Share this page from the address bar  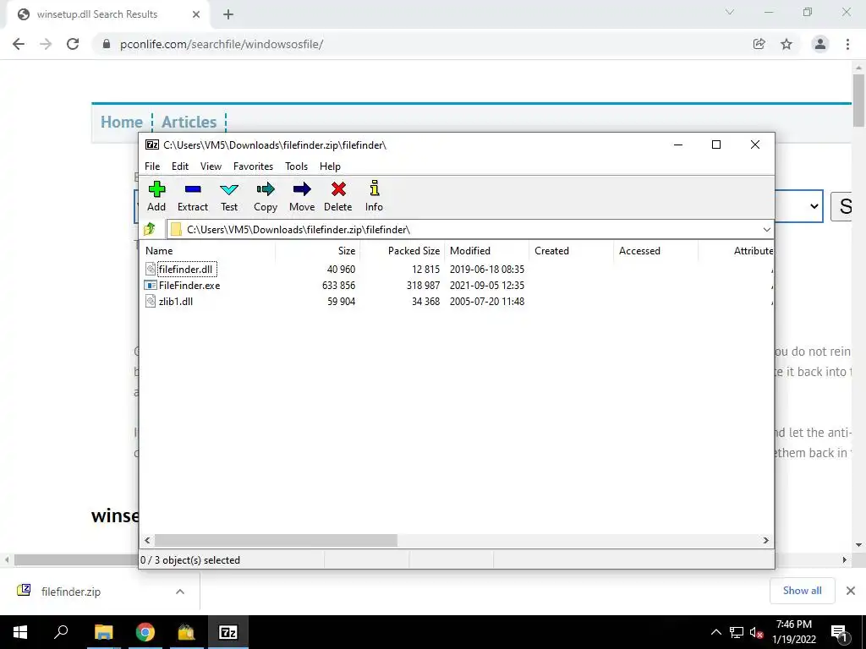point(759,44)
